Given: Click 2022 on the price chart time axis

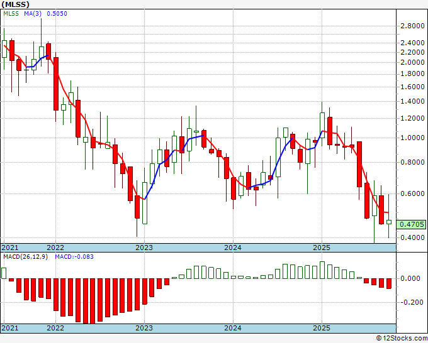Looking at the screenshot, I should [x=55, y=248].
